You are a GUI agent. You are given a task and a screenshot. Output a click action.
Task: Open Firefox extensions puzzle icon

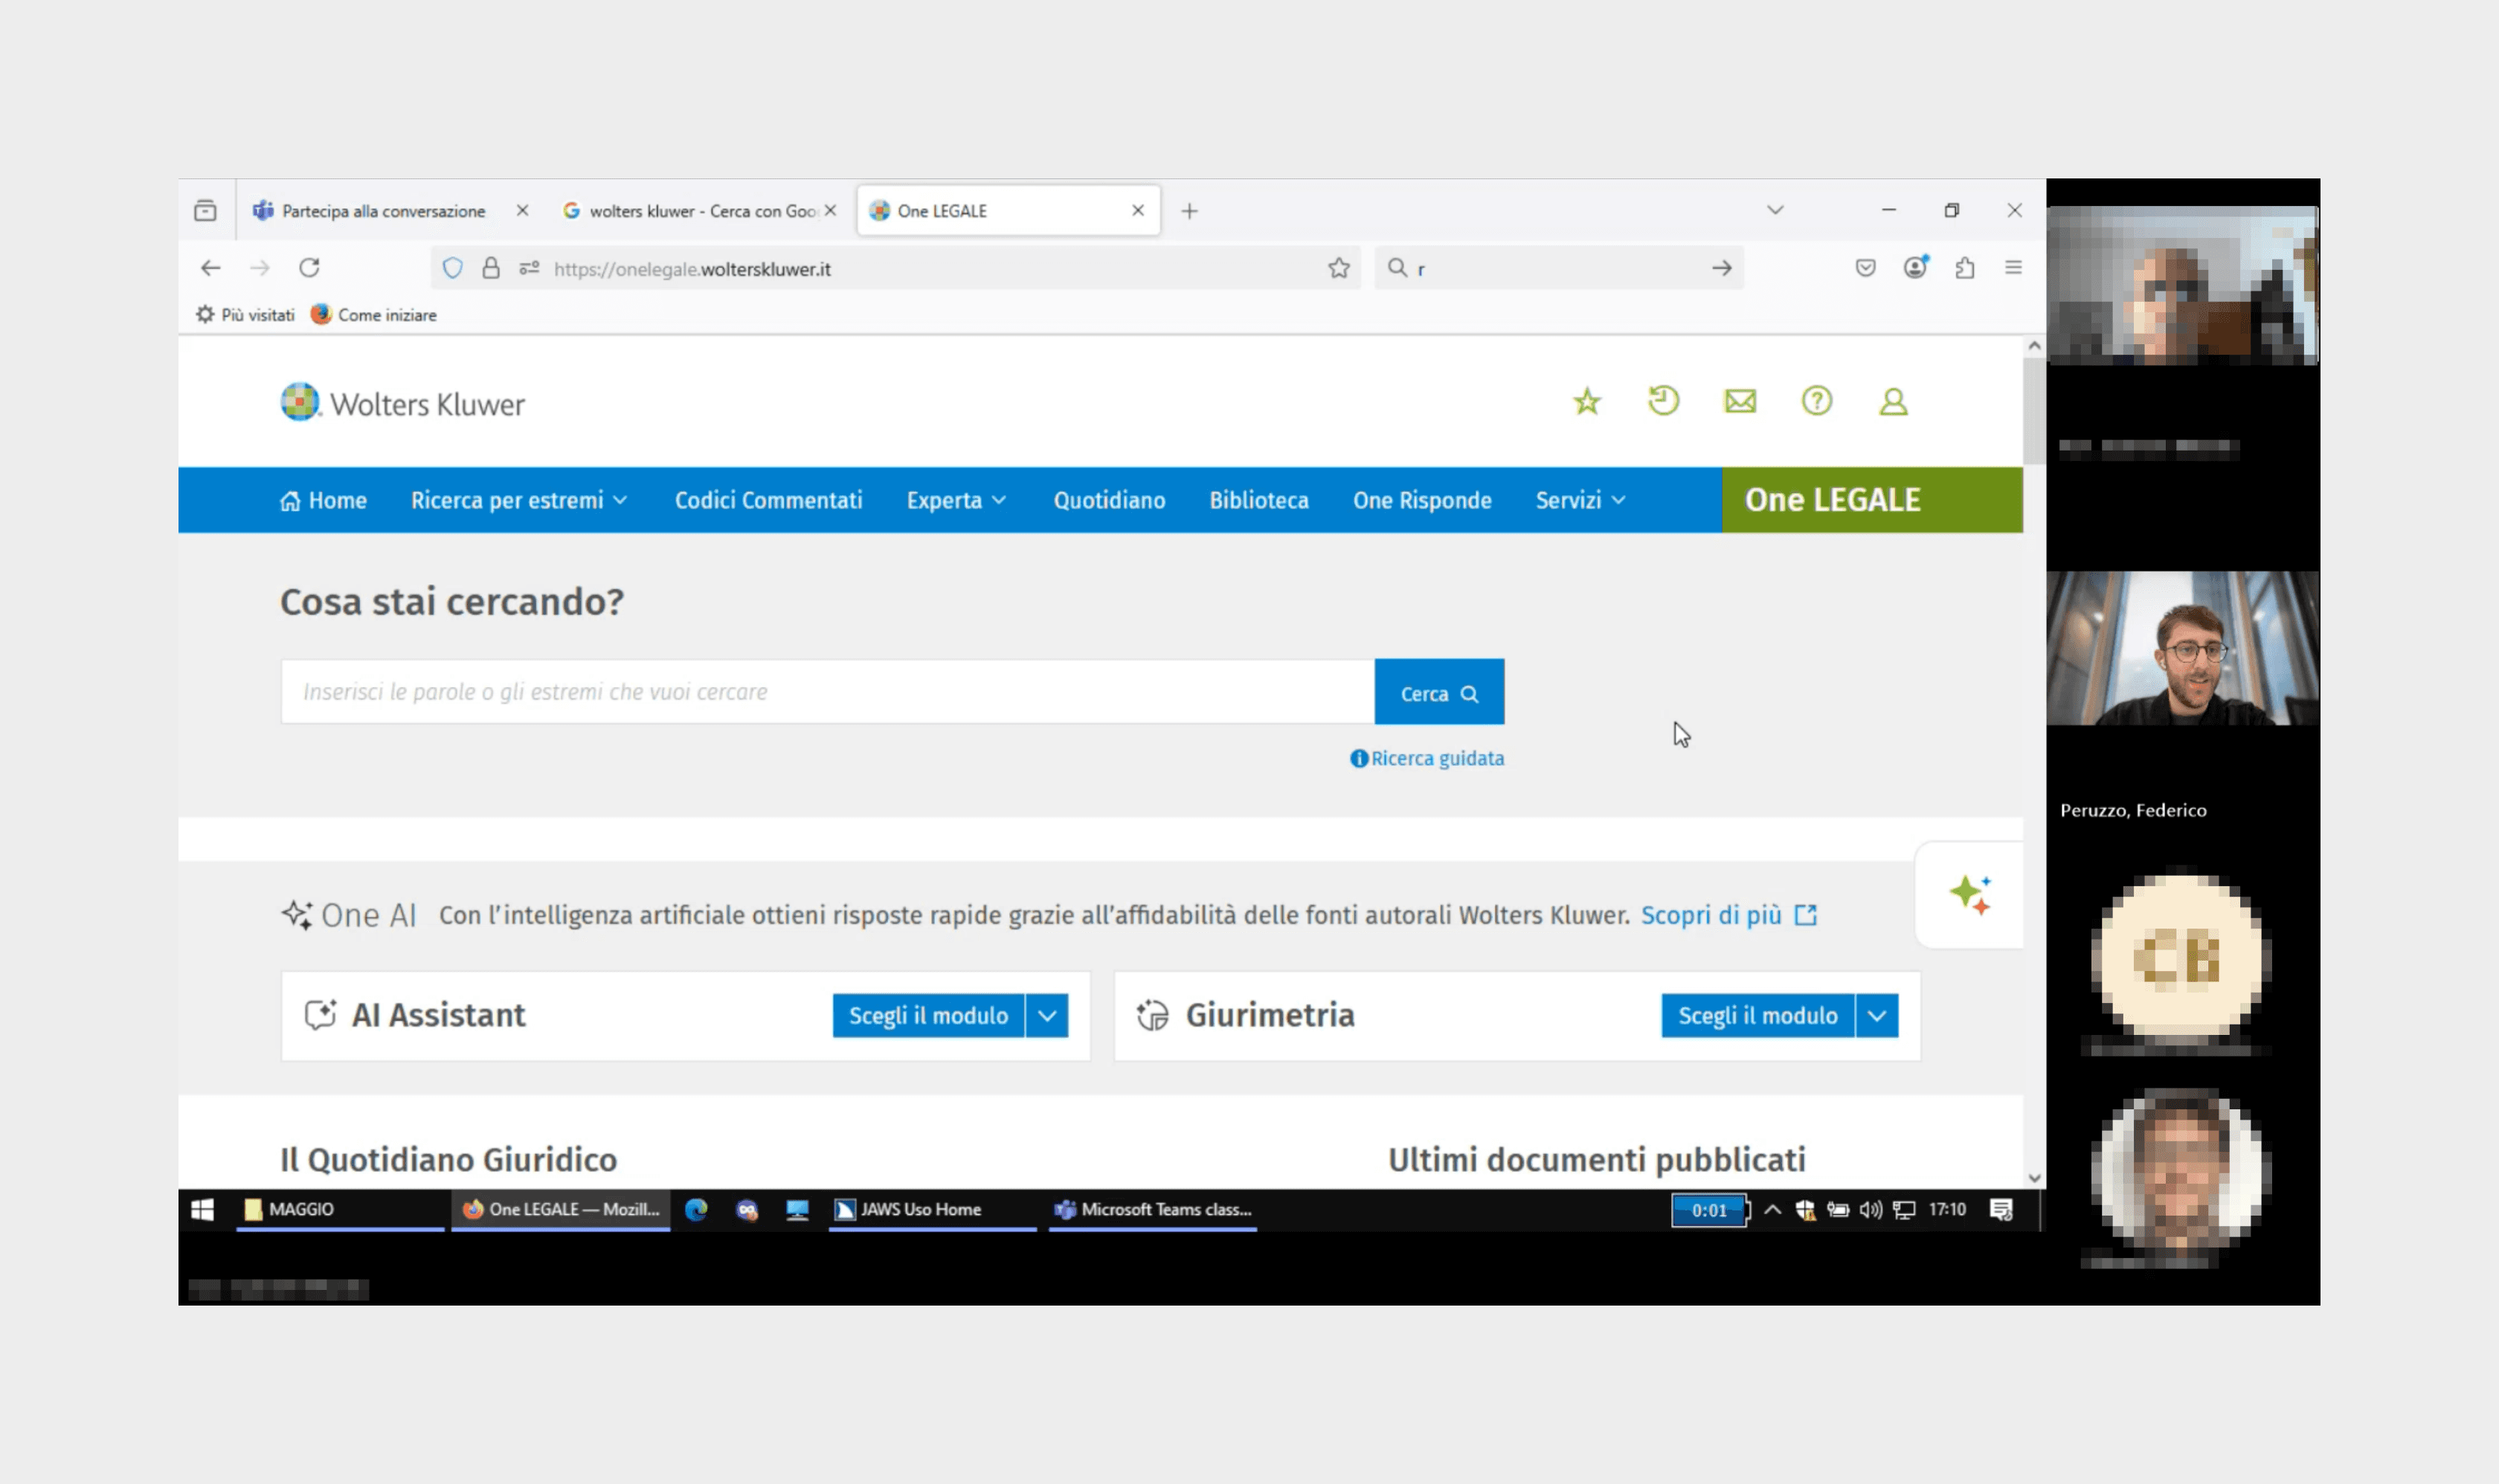point(1963,268)
